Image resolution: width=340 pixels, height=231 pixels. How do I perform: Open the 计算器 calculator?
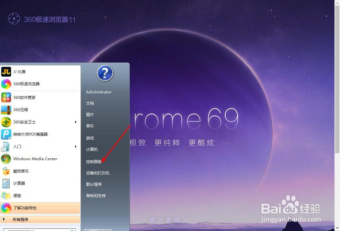pyautogui.click(x=19, y=183)
